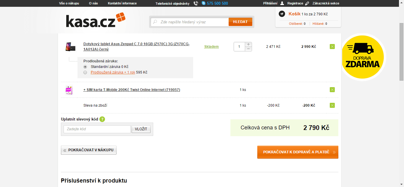Open the Oblíbené favorites counter
The width and height of the screenshot is (404, 187).
click(x=297, y=24)
